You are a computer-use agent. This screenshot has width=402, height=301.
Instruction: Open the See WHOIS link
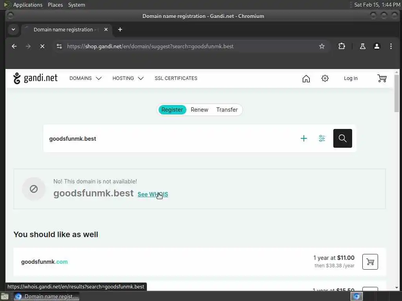[153, 194]
